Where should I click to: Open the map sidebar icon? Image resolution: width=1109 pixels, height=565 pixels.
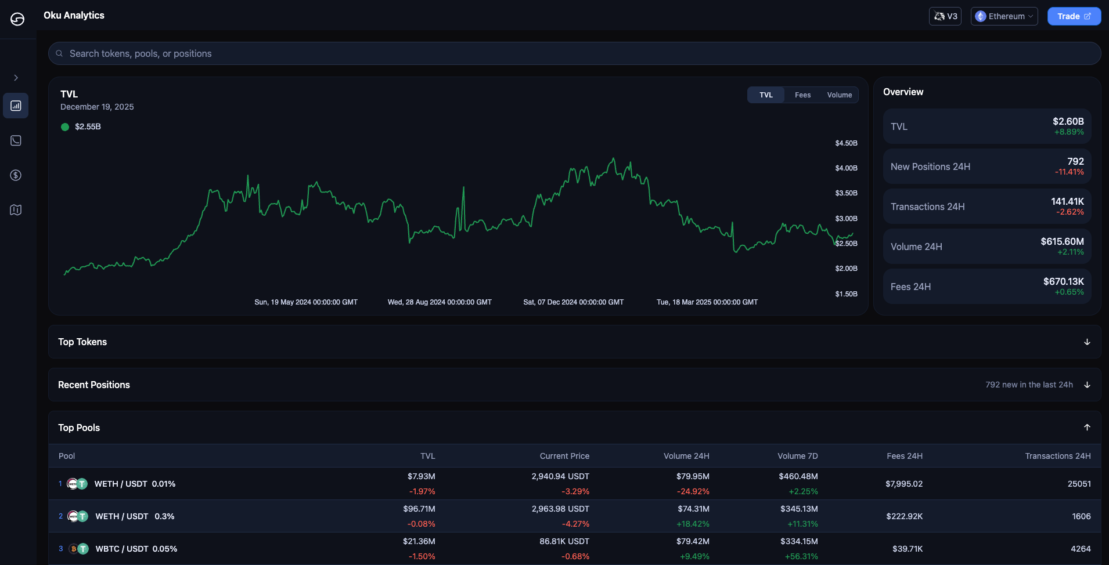tap(16, 210)
